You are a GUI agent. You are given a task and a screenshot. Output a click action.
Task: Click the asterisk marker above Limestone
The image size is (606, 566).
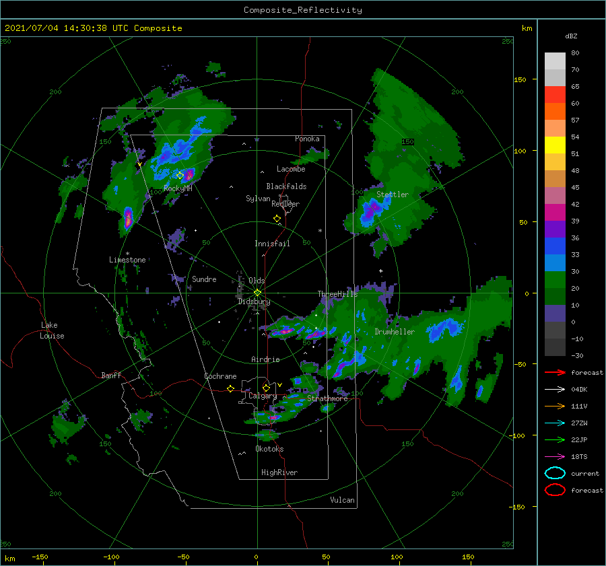(x=127, y=254)
